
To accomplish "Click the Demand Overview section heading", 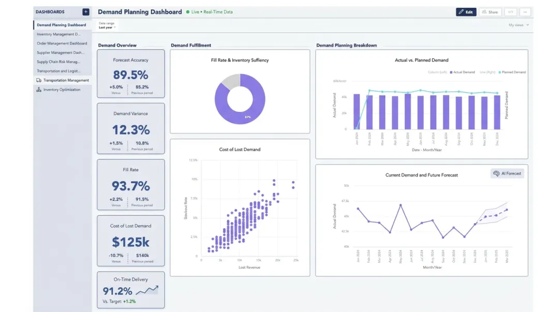I will point(117,46).
